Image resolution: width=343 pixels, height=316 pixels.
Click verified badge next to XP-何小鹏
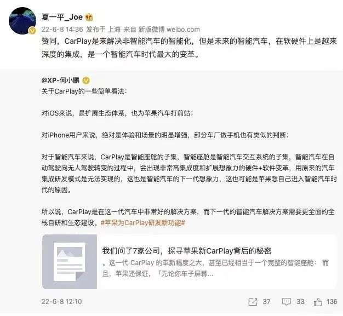[x=85, y=81]
